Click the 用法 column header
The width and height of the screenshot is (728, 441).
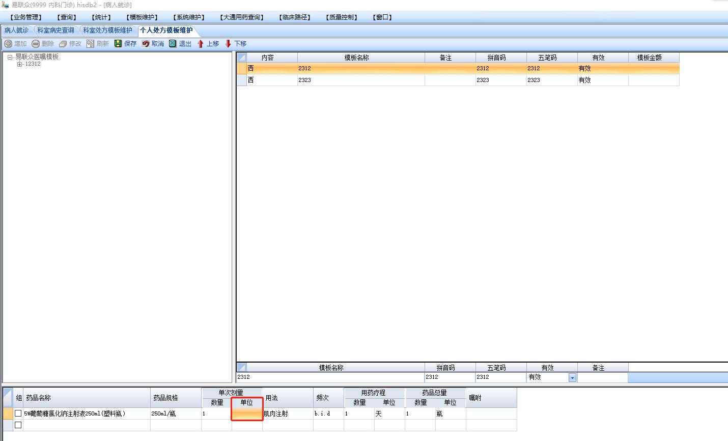click(288, 398)
